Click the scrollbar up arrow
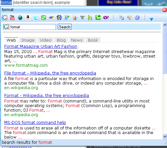Screen dimensions: 167x148 [x=165, y=25]
